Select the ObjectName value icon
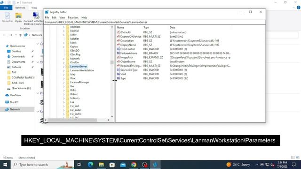Screen dimensions: 301x169 click(x=119, y=61)
